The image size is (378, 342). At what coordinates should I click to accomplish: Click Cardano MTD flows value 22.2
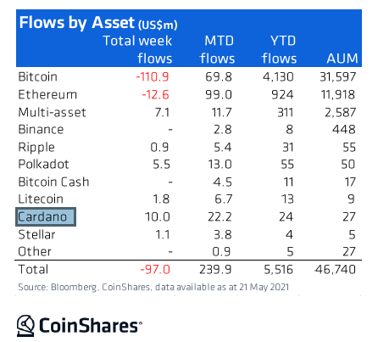(x=220, y=217)
